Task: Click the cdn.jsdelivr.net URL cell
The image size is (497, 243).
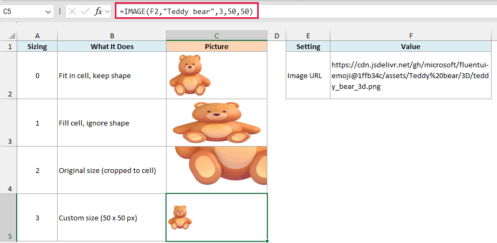Action: [x=411, y=75]
